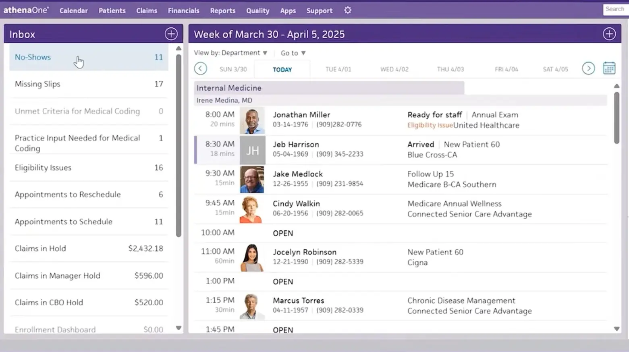
Task: Switch to the THU 4/03 day tab
Action: click(450, 69)
